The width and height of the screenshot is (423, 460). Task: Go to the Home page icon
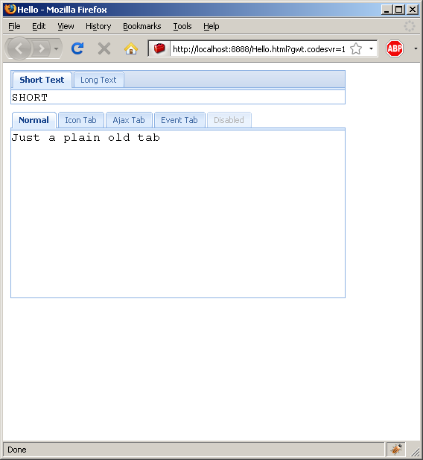coord(131,48)
